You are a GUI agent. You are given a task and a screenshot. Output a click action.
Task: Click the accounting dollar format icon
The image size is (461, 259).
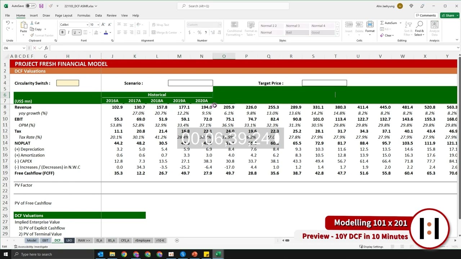189,32
